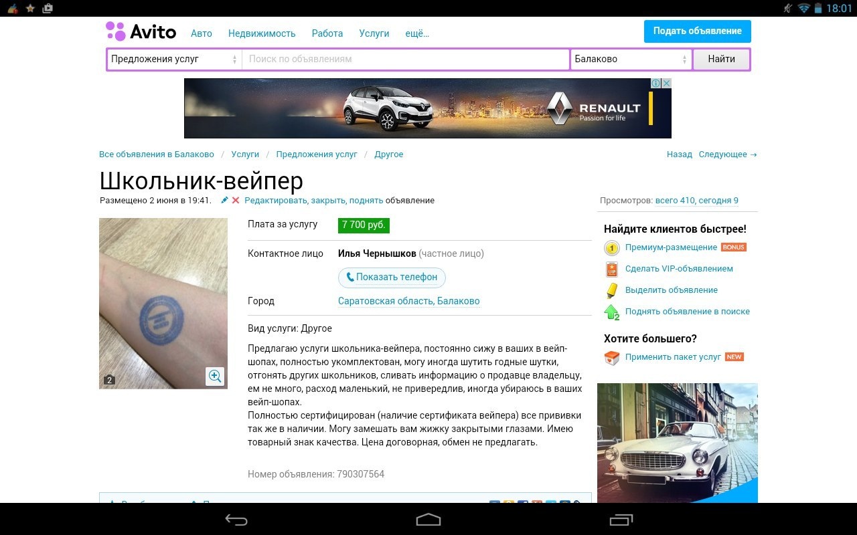Click the search field 'Поиск по объявлениям'

point(405,59)
